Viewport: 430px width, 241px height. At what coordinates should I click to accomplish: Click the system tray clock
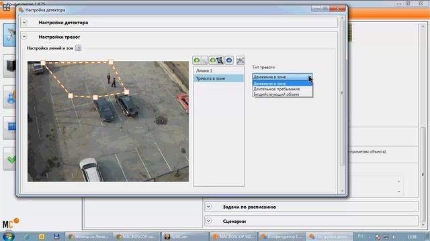(412, 237)
